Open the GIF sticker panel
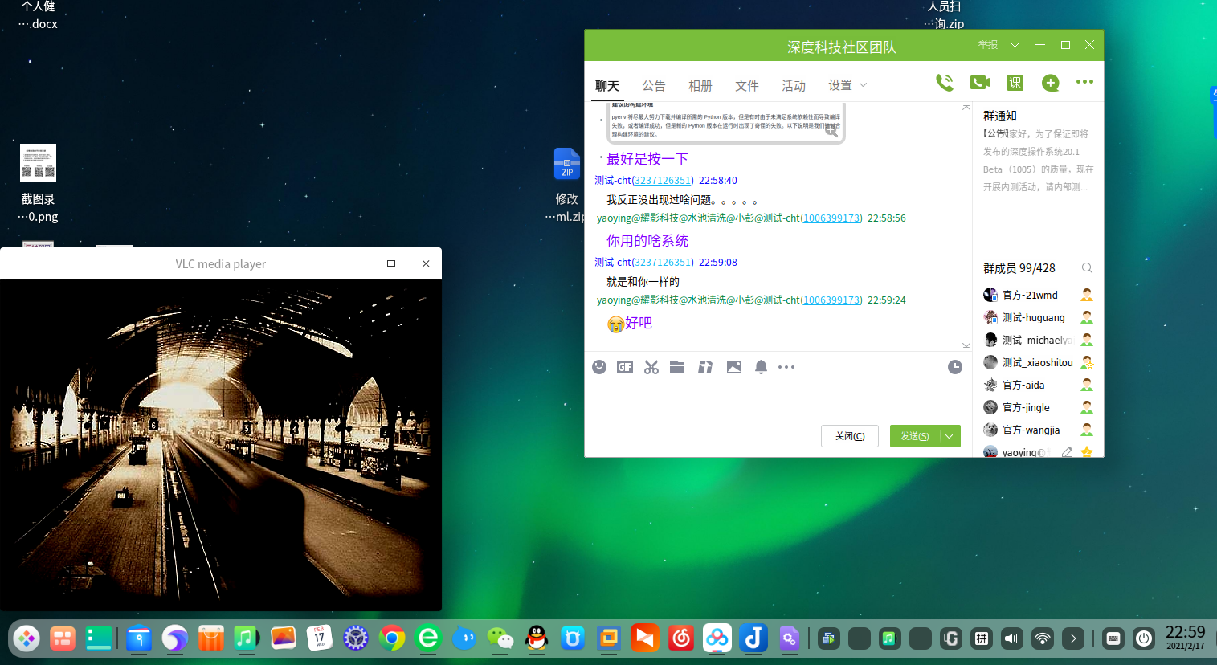 tap(625, 367)
